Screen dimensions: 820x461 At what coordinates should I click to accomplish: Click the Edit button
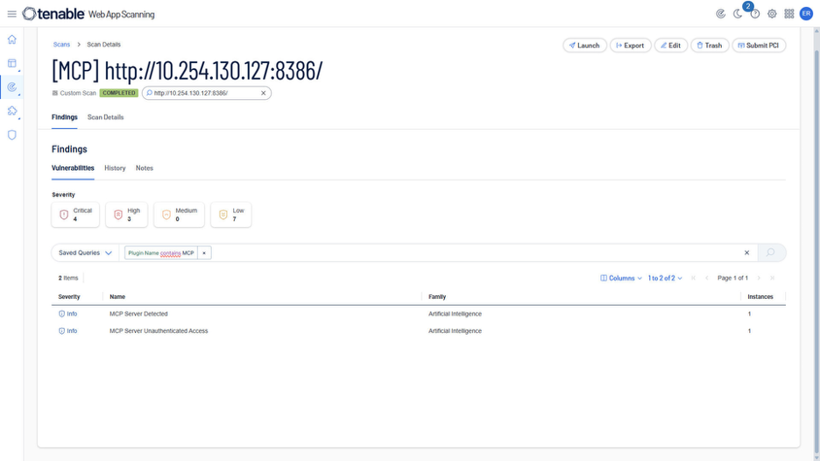pyautogui.click(x=671, y=46)
